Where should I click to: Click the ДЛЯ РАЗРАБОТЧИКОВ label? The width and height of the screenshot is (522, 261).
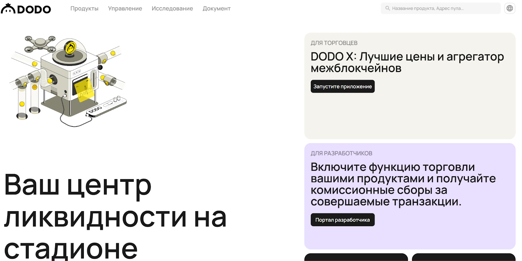[x=341, y=153]
